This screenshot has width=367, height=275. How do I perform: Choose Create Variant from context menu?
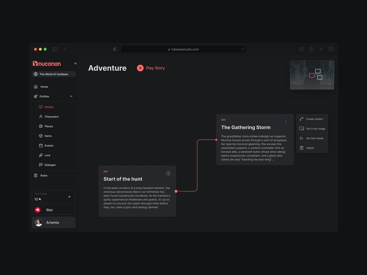click(312, 119)
